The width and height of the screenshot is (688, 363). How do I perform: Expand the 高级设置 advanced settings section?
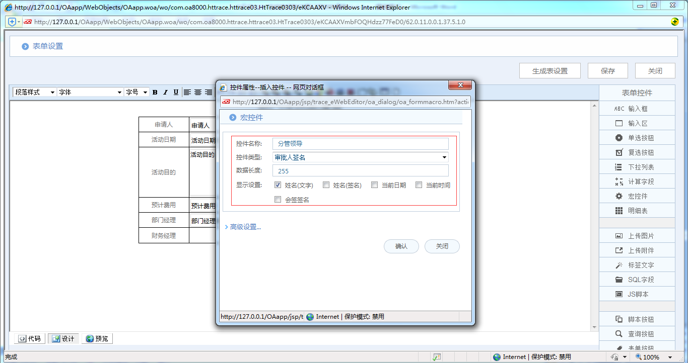pos(243,226)
